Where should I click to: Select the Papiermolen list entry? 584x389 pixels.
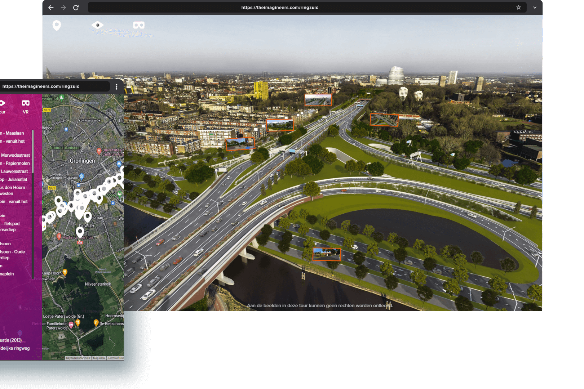pyautogui.click(x=16, y=163)
